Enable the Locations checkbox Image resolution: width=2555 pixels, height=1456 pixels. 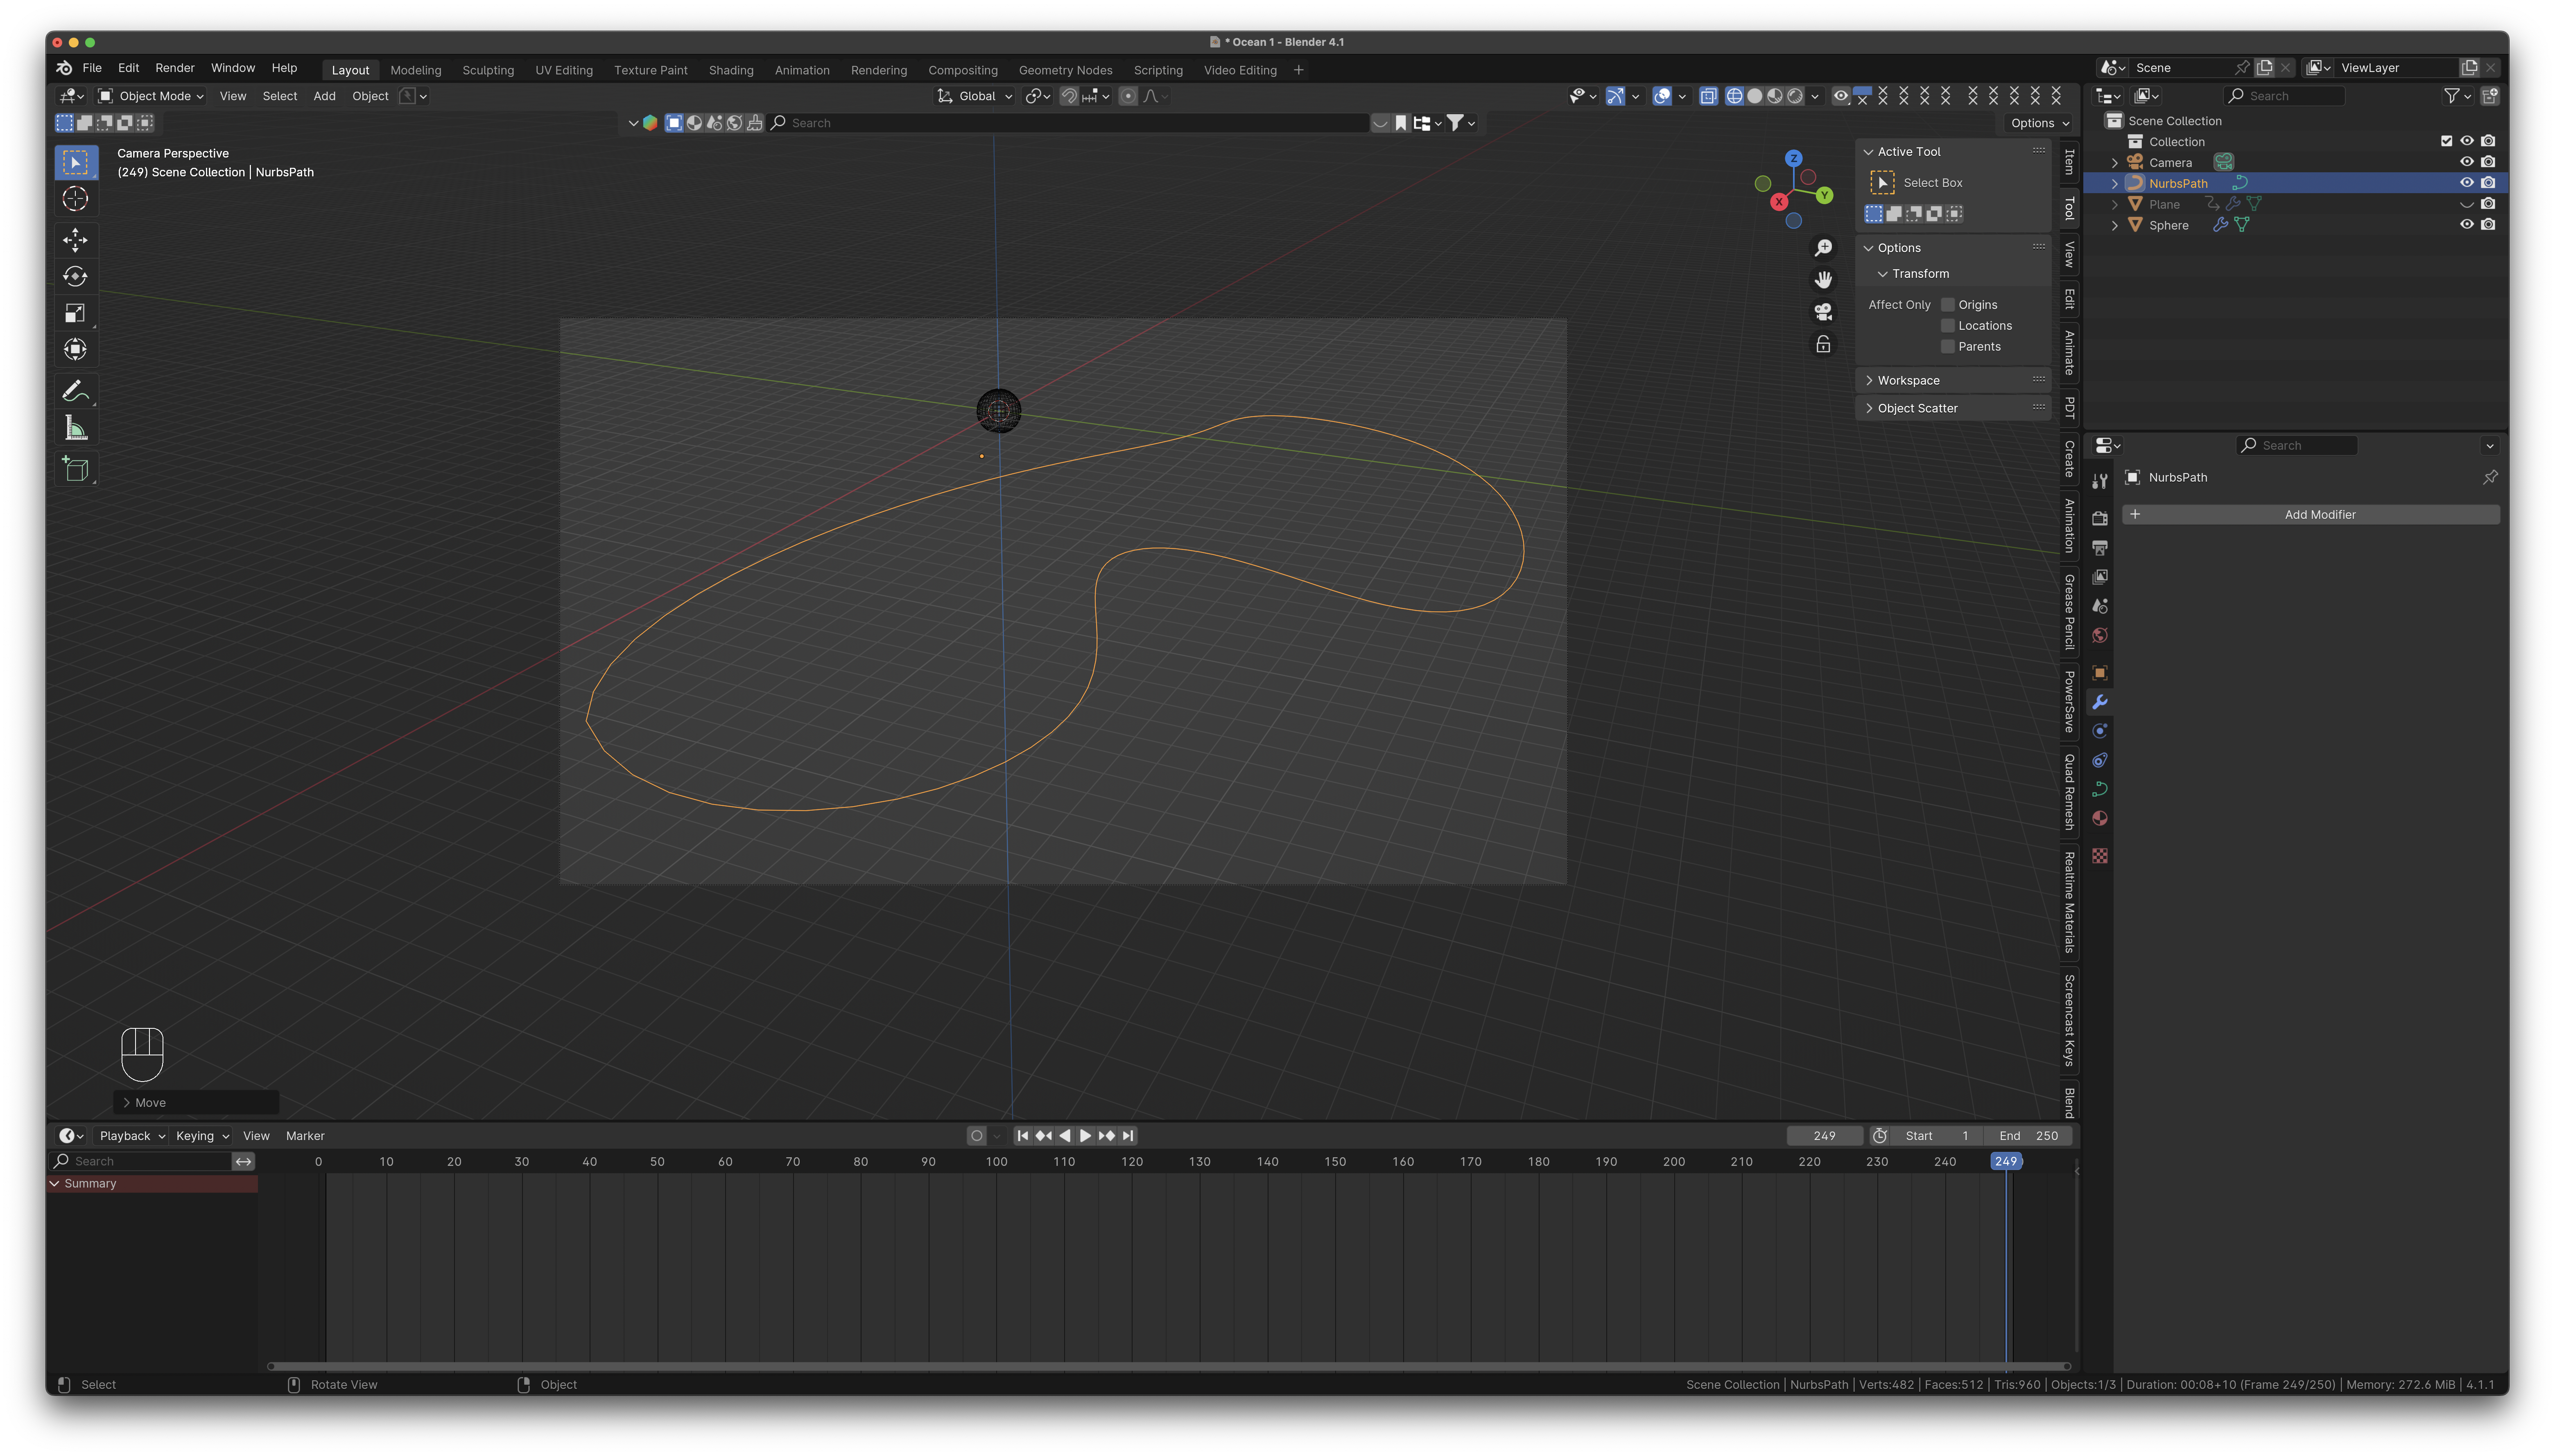point(1948,326)
